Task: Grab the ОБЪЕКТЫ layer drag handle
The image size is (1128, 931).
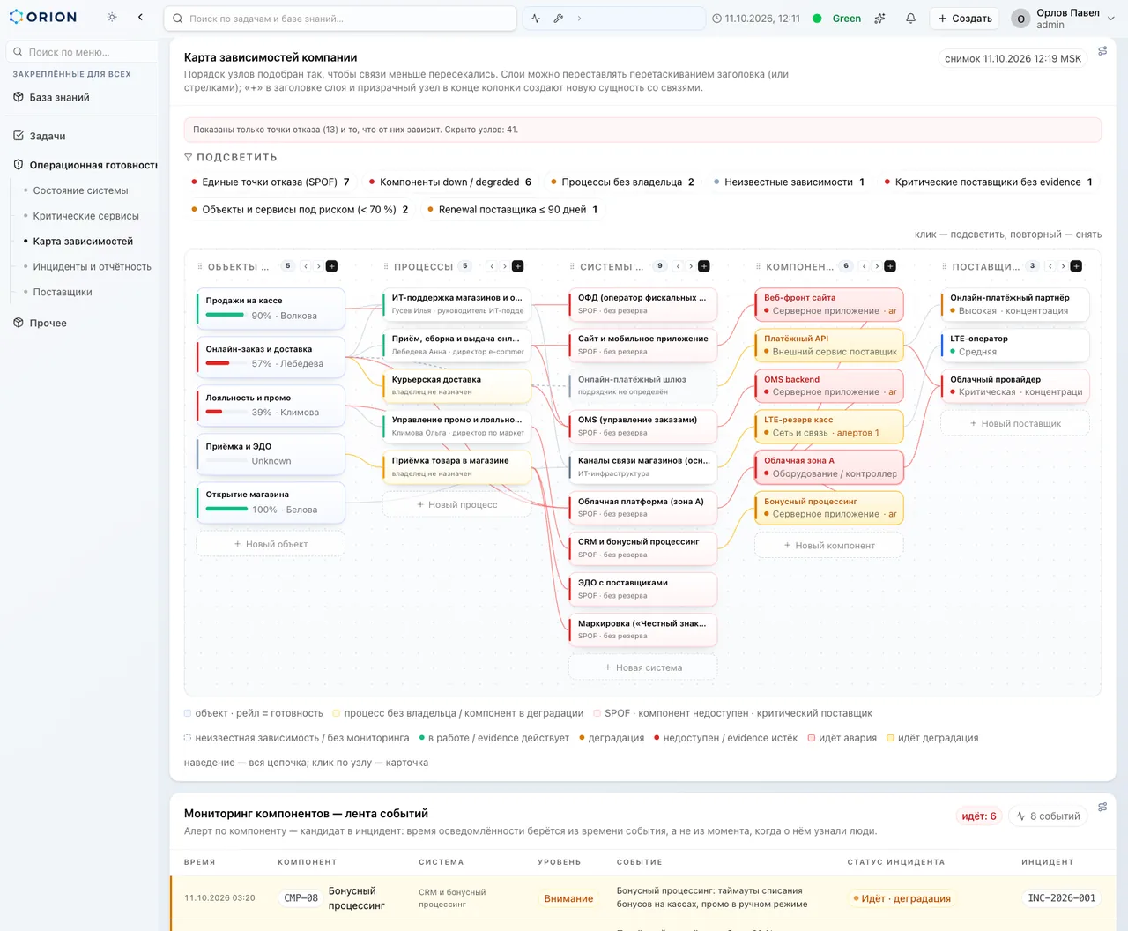Action: coord(201,266)
